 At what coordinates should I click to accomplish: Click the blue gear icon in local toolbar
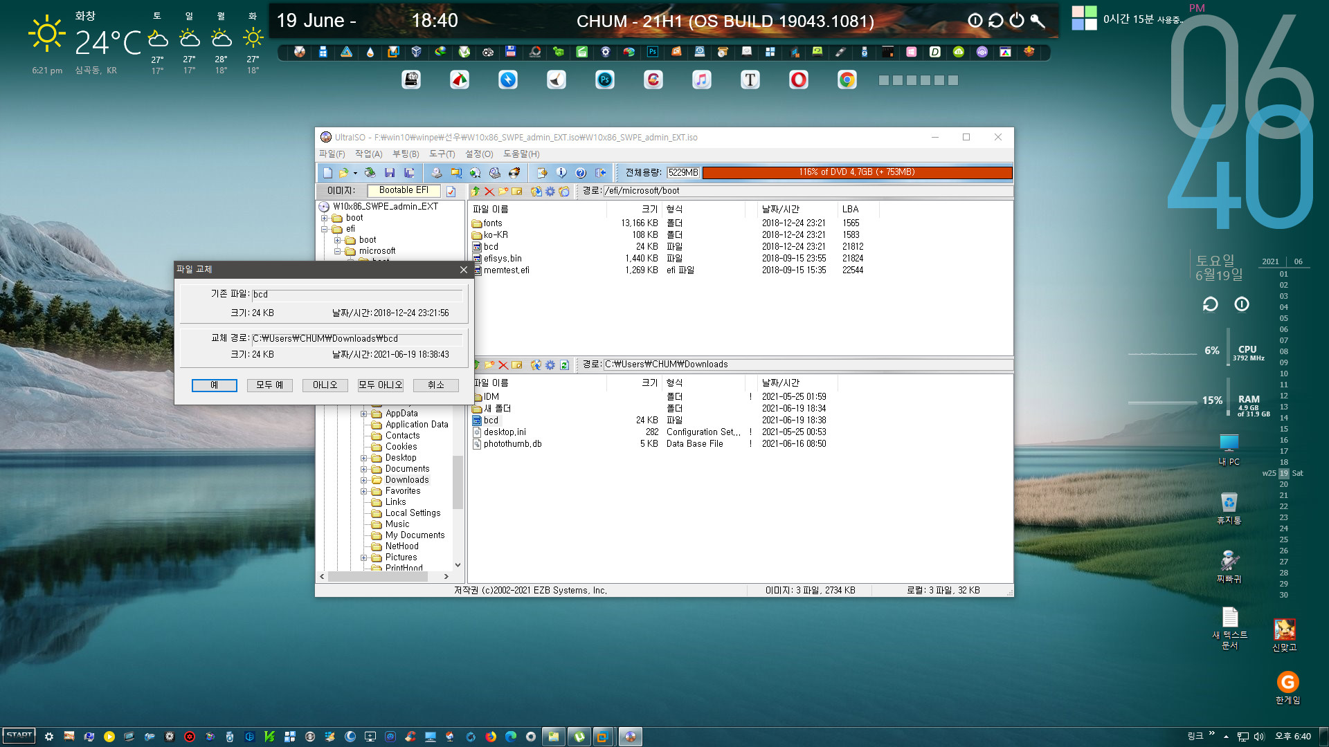pyautogui.click(x=550, y=365)
